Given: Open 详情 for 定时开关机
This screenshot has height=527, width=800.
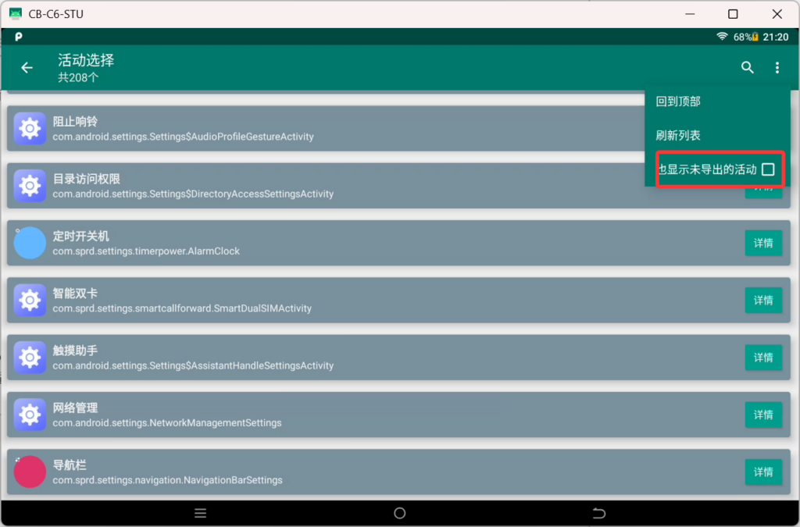Looking at the screenshot, I should 763,243.
